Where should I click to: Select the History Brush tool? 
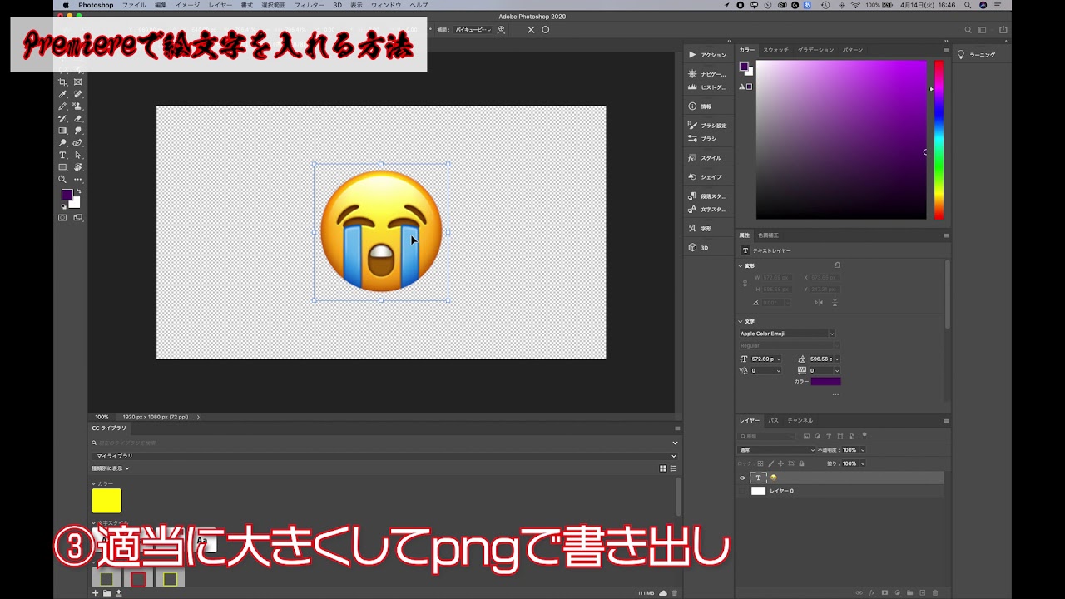[62, 119]
